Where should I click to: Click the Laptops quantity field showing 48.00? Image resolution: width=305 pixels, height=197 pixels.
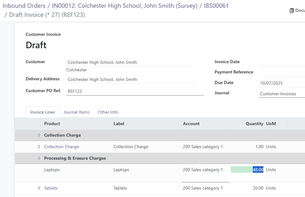247,170
